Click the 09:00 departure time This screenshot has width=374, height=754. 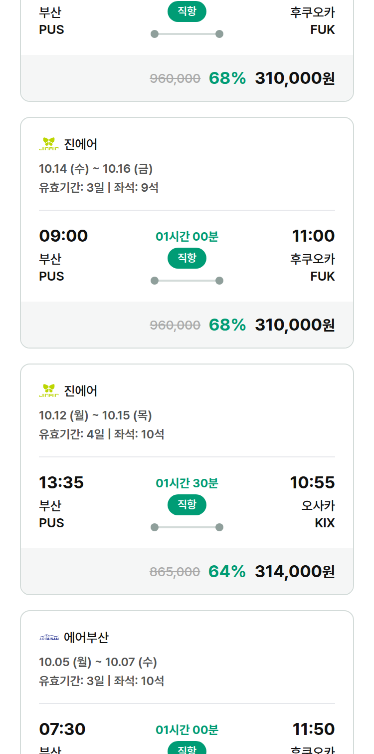coord(63,236)
